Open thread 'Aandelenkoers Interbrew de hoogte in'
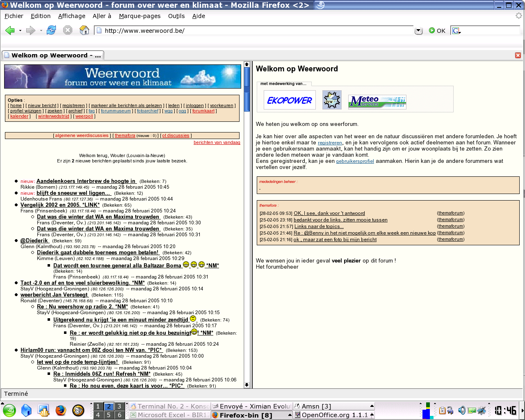The height and width of the screenshot is (420, 525). coord(87,181)
